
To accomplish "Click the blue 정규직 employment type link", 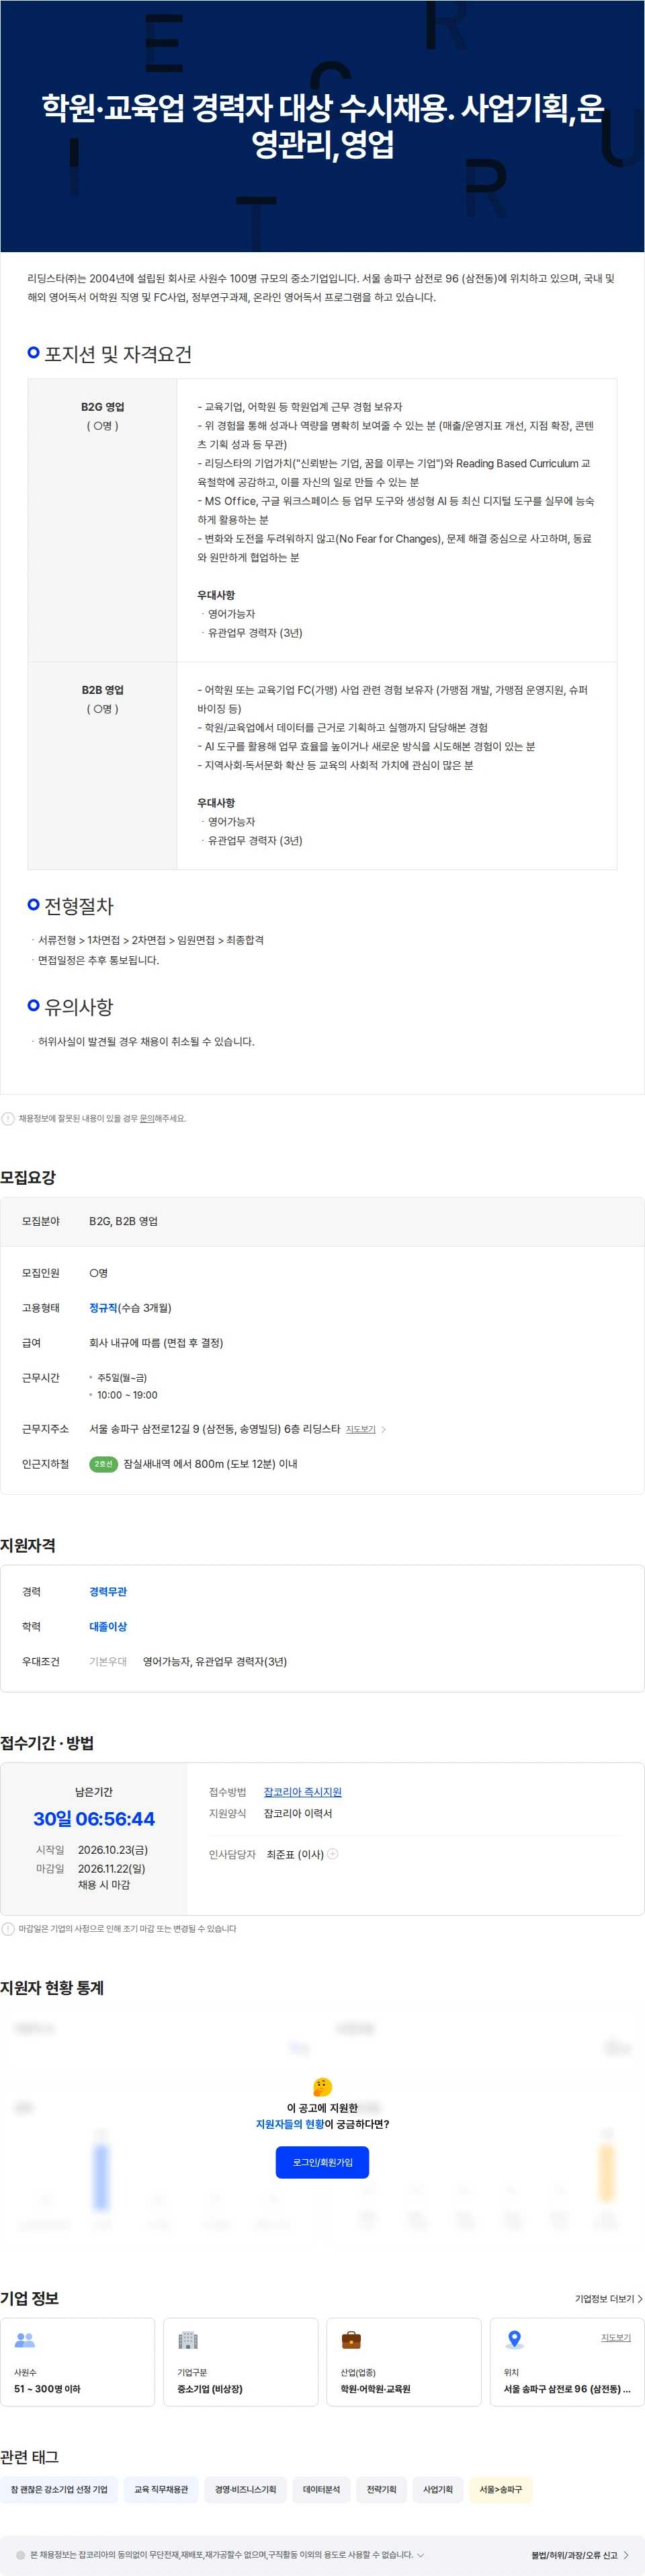I will pyautogui.click(x=103, y=1308).
